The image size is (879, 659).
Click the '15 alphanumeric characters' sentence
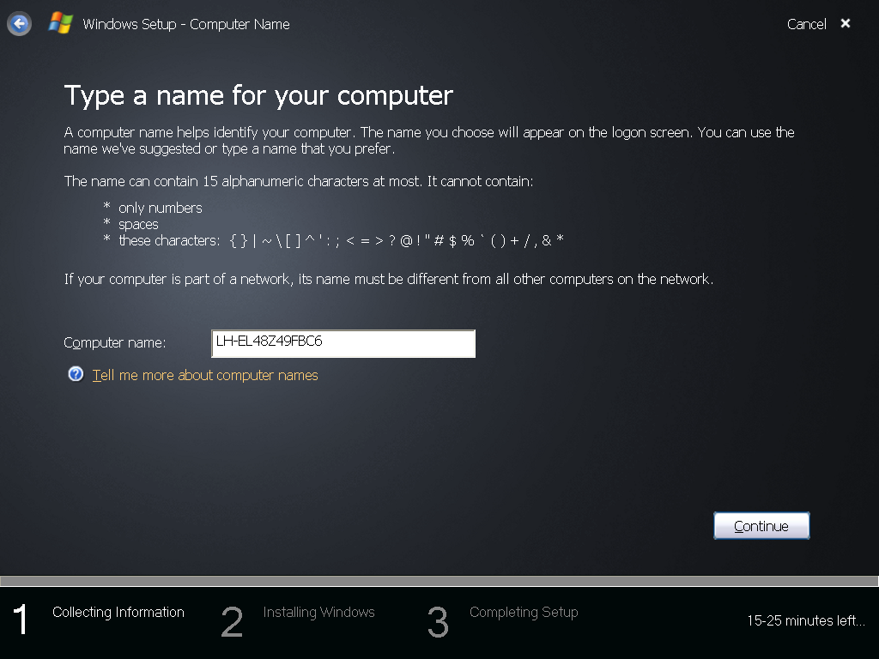(298, 182)
